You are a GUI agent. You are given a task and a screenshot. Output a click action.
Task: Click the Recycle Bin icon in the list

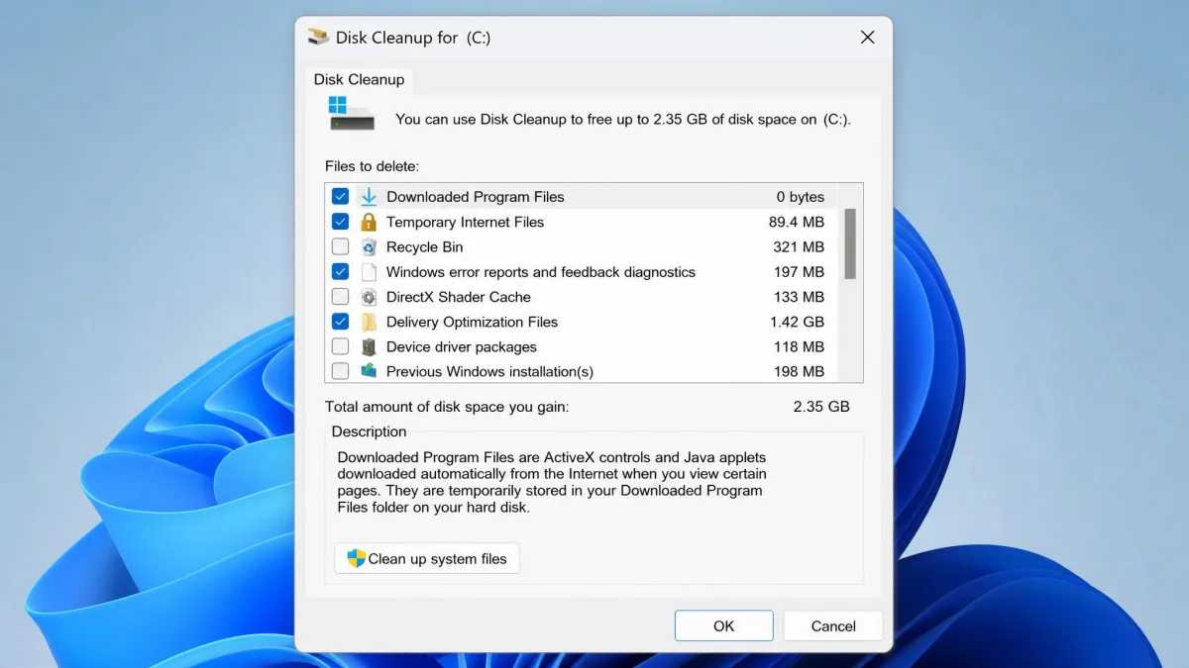369,246
